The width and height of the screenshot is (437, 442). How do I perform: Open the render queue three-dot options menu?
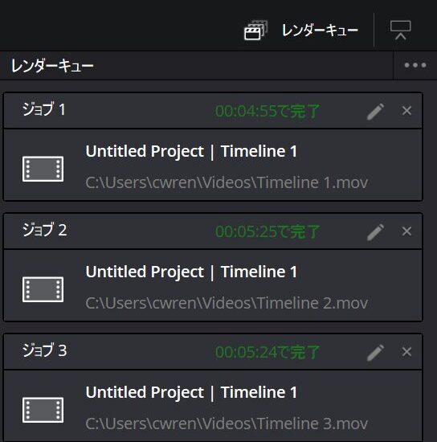coord(415,65)
